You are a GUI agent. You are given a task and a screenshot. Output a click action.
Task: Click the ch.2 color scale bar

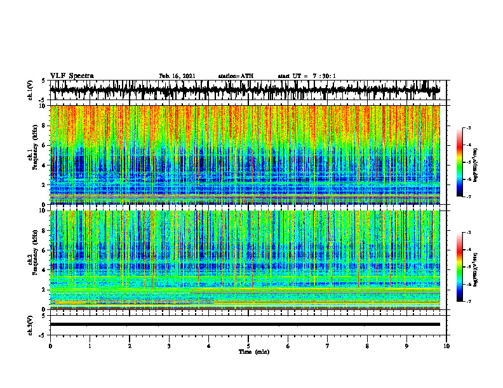[459, 267]
